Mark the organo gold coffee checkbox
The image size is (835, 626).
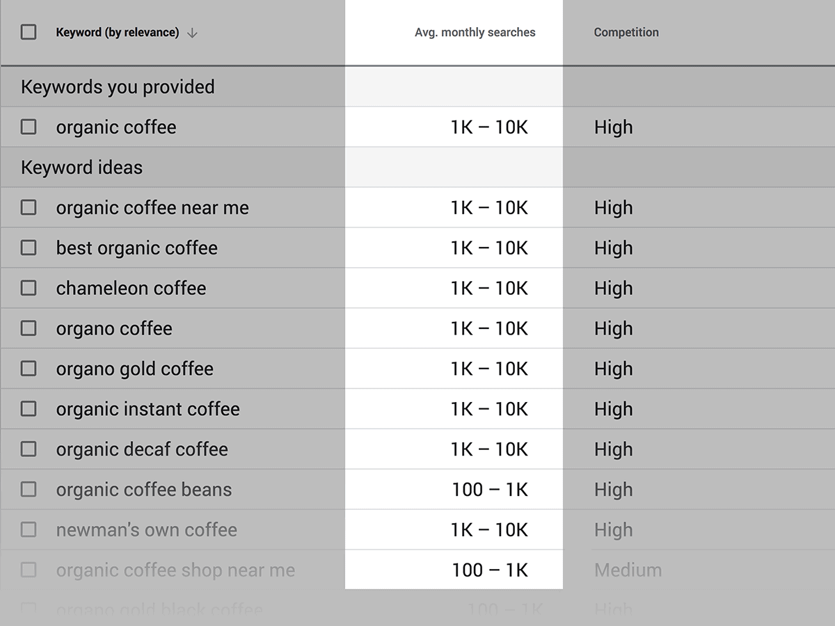[29, 369]
